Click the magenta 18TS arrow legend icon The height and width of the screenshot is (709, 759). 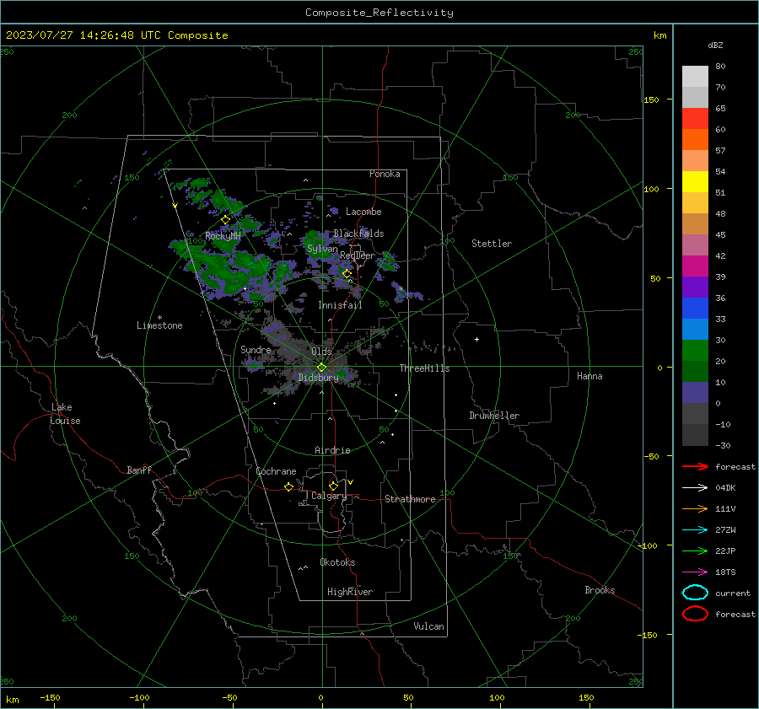point(695,572)
